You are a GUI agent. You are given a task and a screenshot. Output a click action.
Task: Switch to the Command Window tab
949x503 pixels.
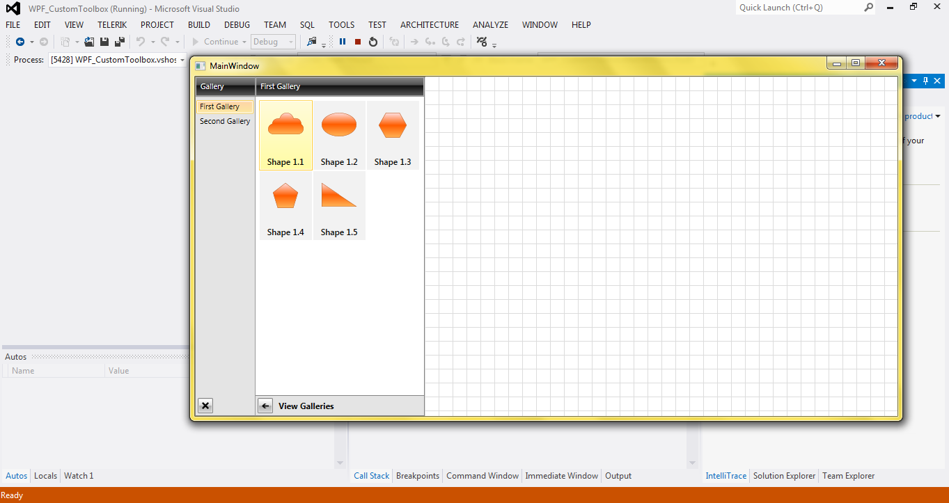(483, 476)
